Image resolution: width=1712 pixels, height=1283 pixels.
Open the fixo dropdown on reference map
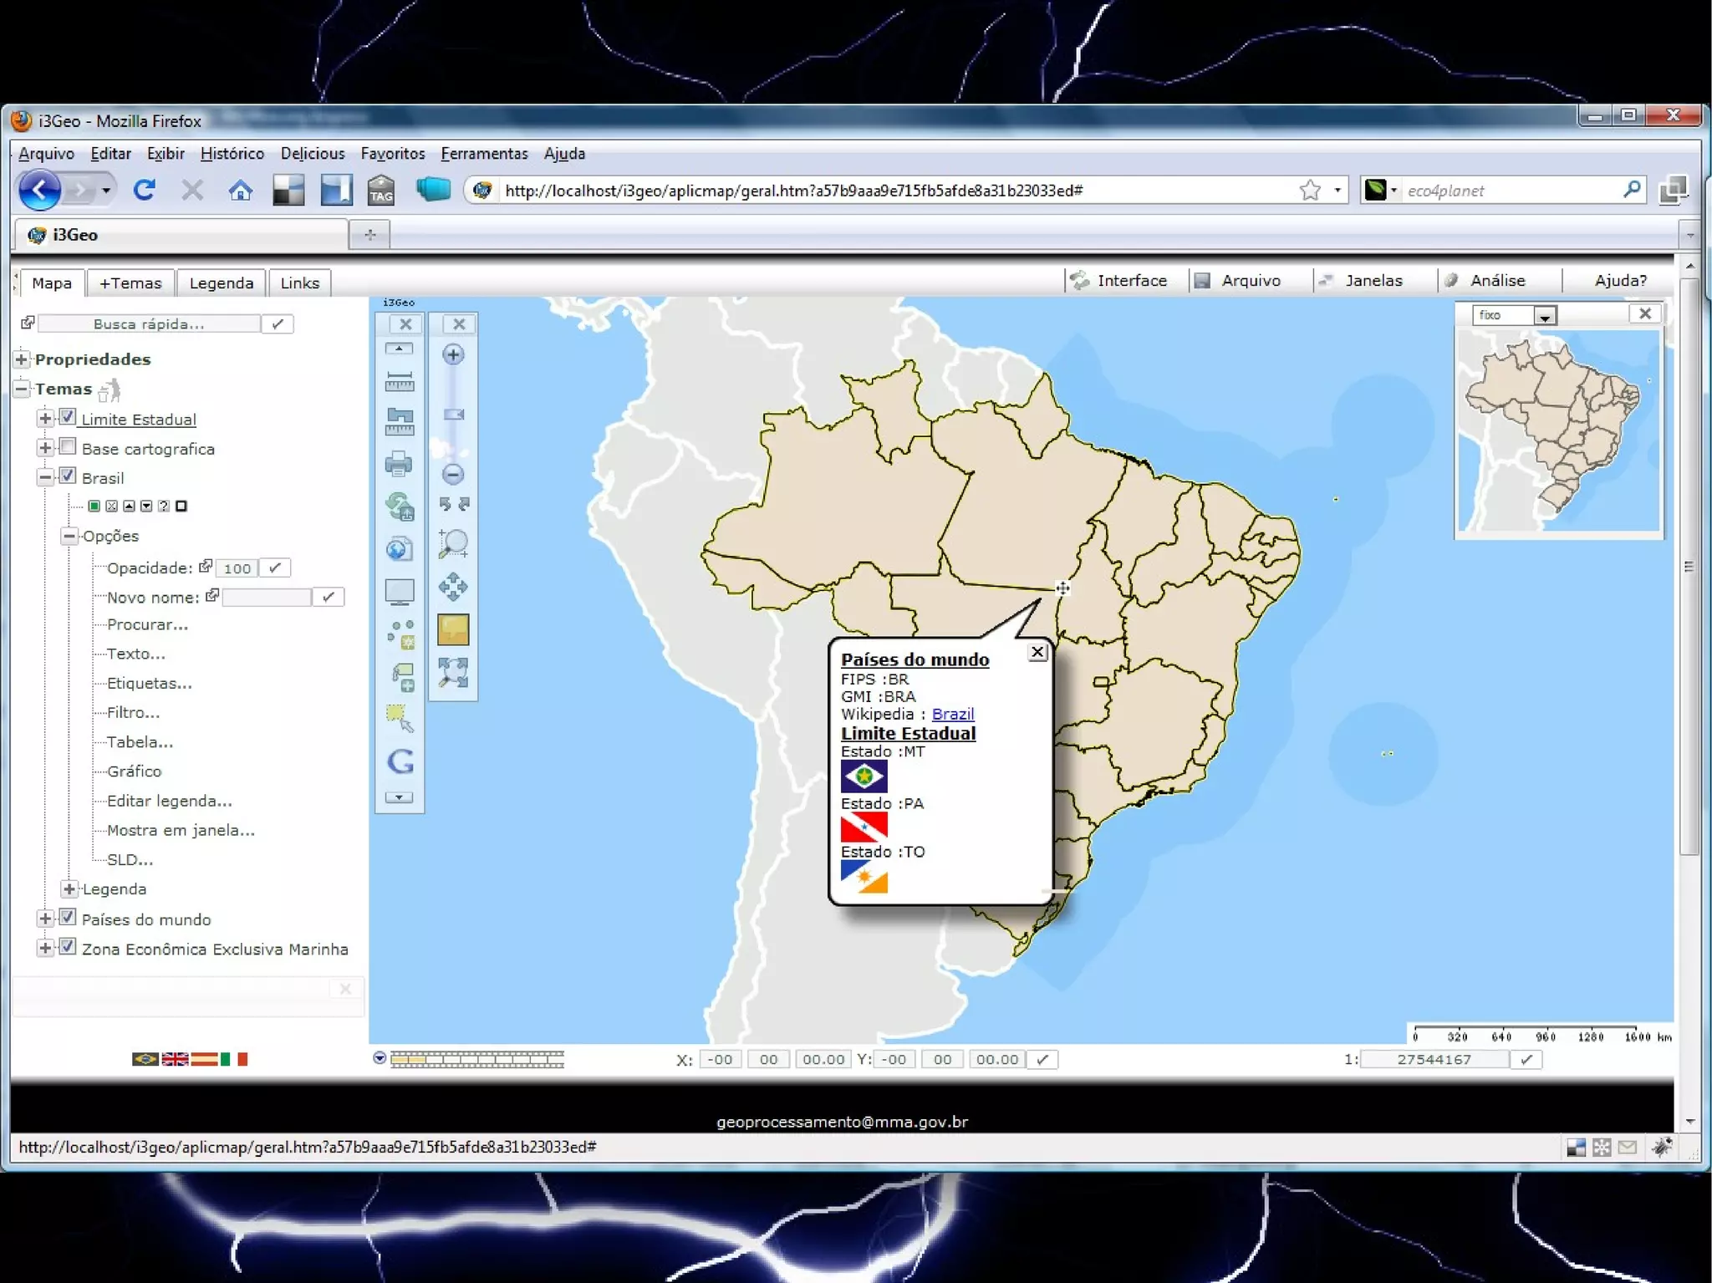[x=1544, y=316]
